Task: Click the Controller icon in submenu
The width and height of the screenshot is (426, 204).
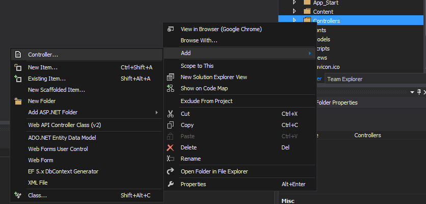Action: coord(18,55)
